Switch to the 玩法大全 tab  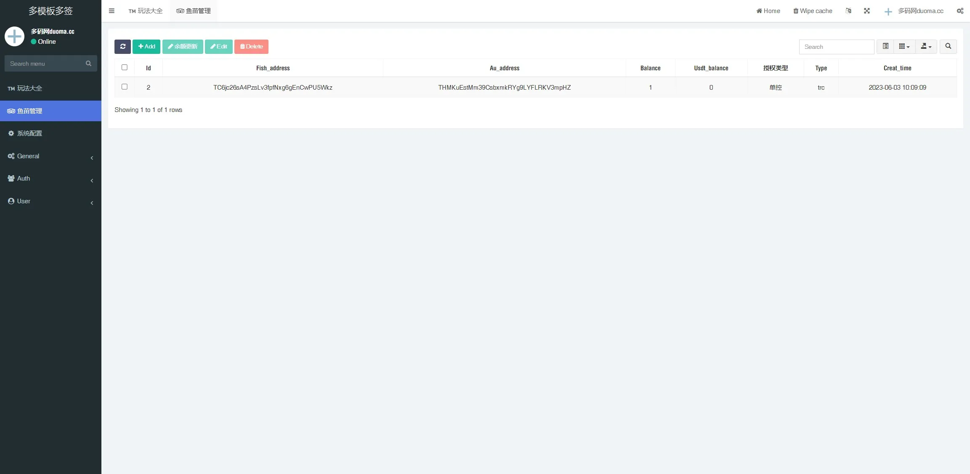tap(146, 11)
